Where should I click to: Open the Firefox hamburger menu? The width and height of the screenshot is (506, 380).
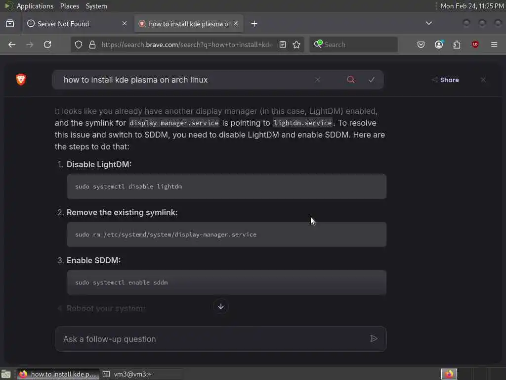tap(494, 45)
